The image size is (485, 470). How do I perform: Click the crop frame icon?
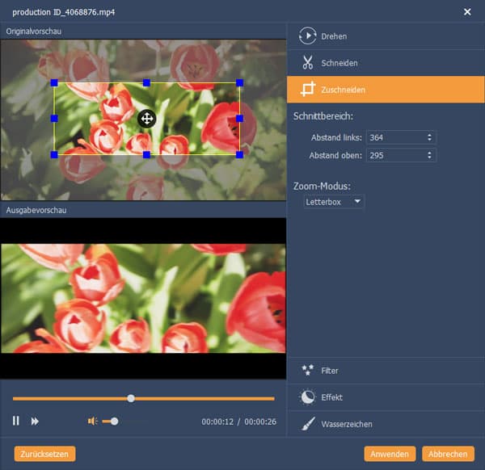click(308, 90)
